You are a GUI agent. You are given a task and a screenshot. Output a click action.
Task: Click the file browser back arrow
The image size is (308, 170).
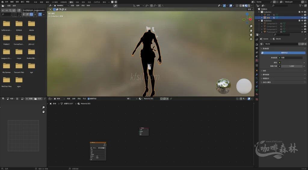point(3,11)
